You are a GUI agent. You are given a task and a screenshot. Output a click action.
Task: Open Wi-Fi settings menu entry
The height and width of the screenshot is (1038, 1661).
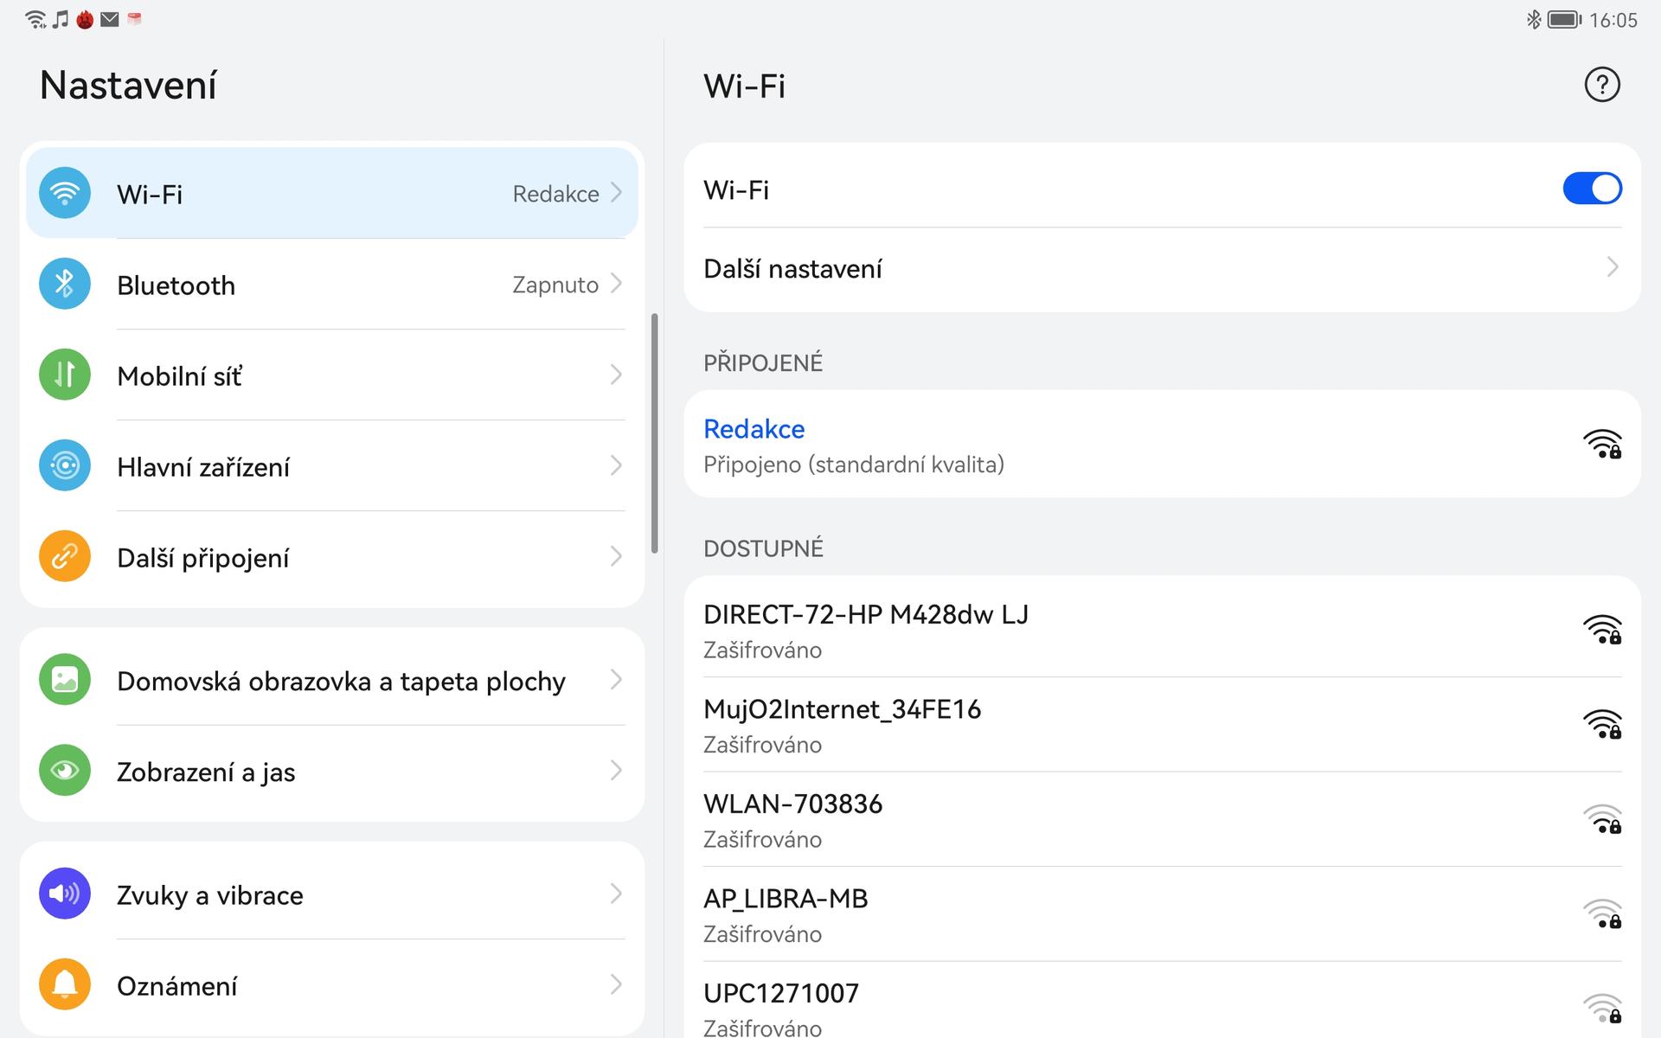[x=332, y=193]
